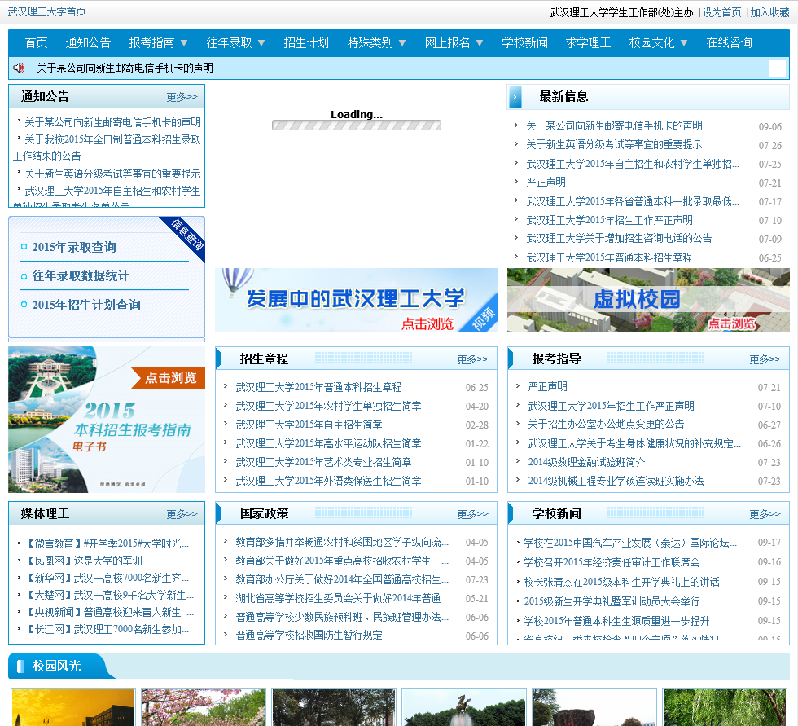
Task: Click the 校园风光 section header icon
Action: (x=20, y=666)
